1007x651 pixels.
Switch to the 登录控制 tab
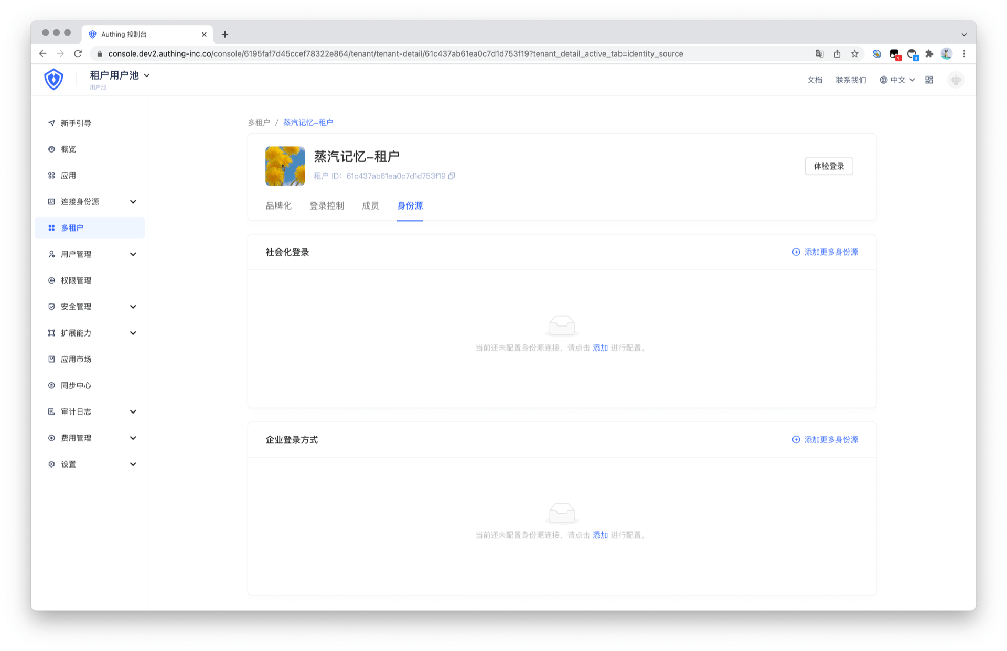(326, 206)
